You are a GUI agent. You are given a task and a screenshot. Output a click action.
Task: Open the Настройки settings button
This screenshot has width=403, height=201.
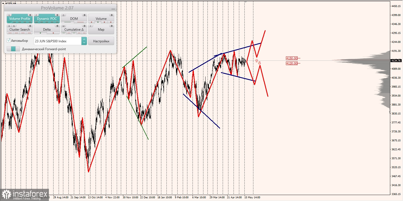point(101,41)
